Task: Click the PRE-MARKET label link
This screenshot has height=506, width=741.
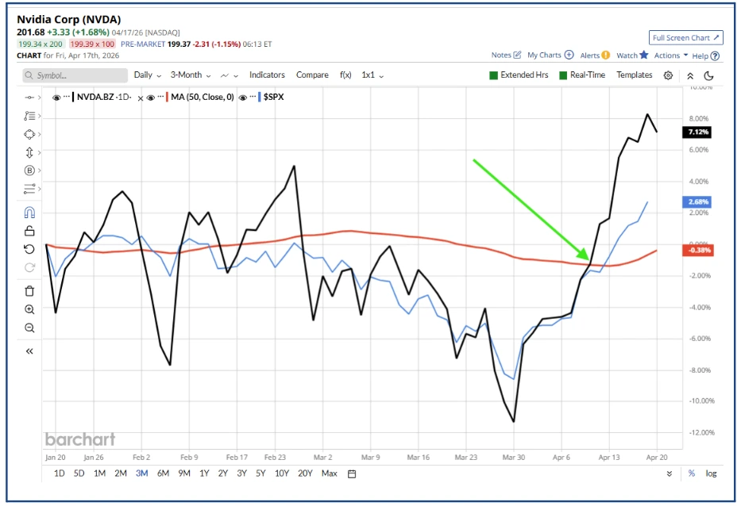Action: (x=143, y=44)
